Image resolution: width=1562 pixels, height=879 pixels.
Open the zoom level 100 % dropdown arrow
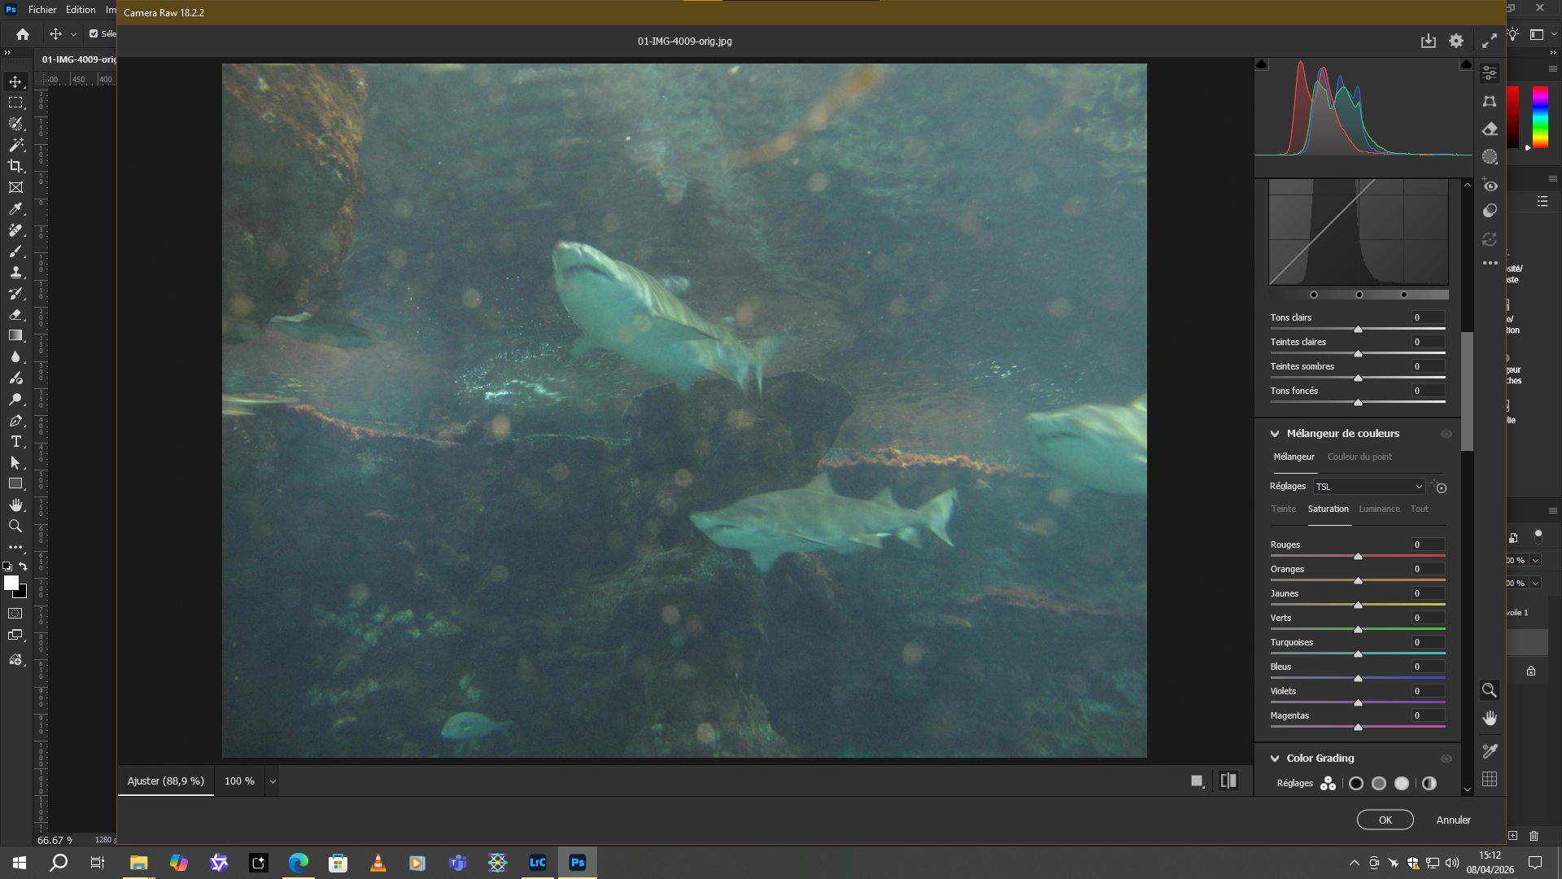pos(273,781)
